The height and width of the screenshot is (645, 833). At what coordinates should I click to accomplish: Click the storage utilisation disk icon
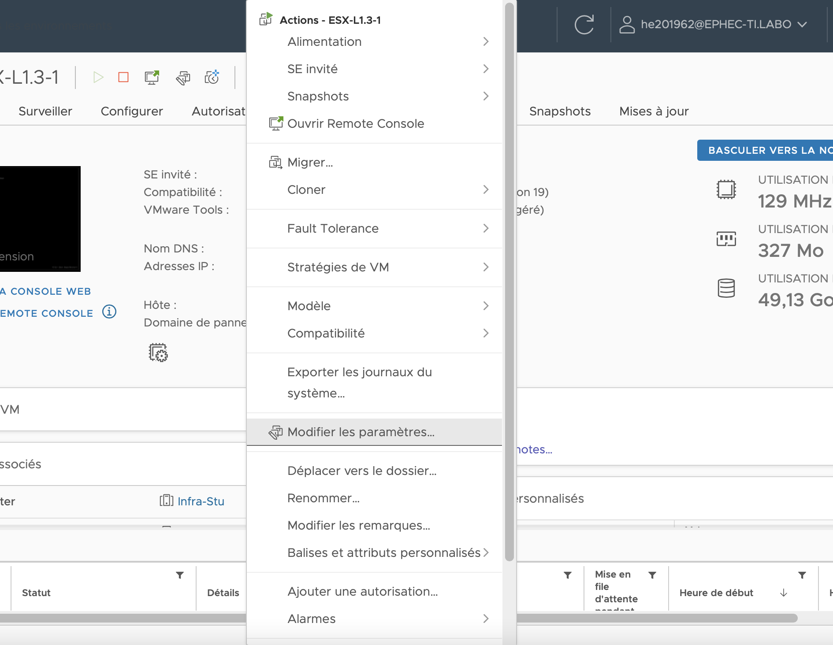726,288
